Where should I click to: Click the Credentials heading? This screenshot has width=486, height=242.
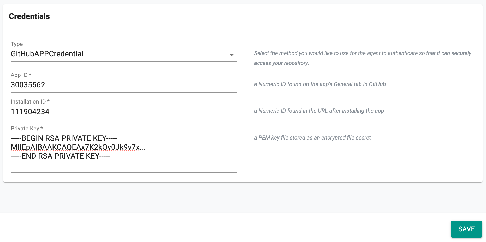[x=29, y=16]
